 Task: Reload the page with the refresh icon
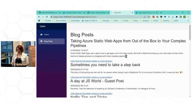pyautogui.click(x=47, y=17)
